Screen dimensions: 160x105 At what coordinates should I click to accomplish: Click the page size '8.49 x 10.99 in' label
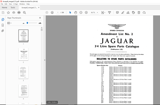(52, 102)
